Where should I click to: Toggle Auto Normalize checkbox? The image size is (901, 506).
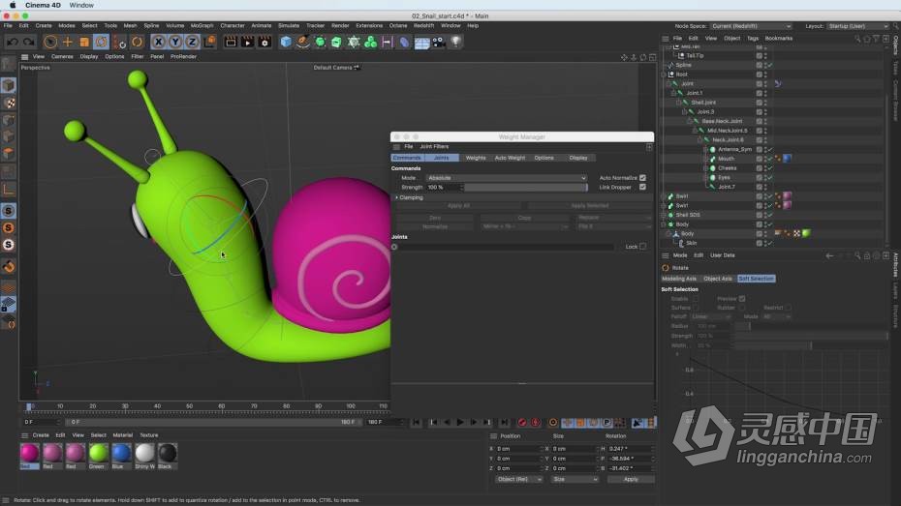pyautogui.click(x=642, y=178)
